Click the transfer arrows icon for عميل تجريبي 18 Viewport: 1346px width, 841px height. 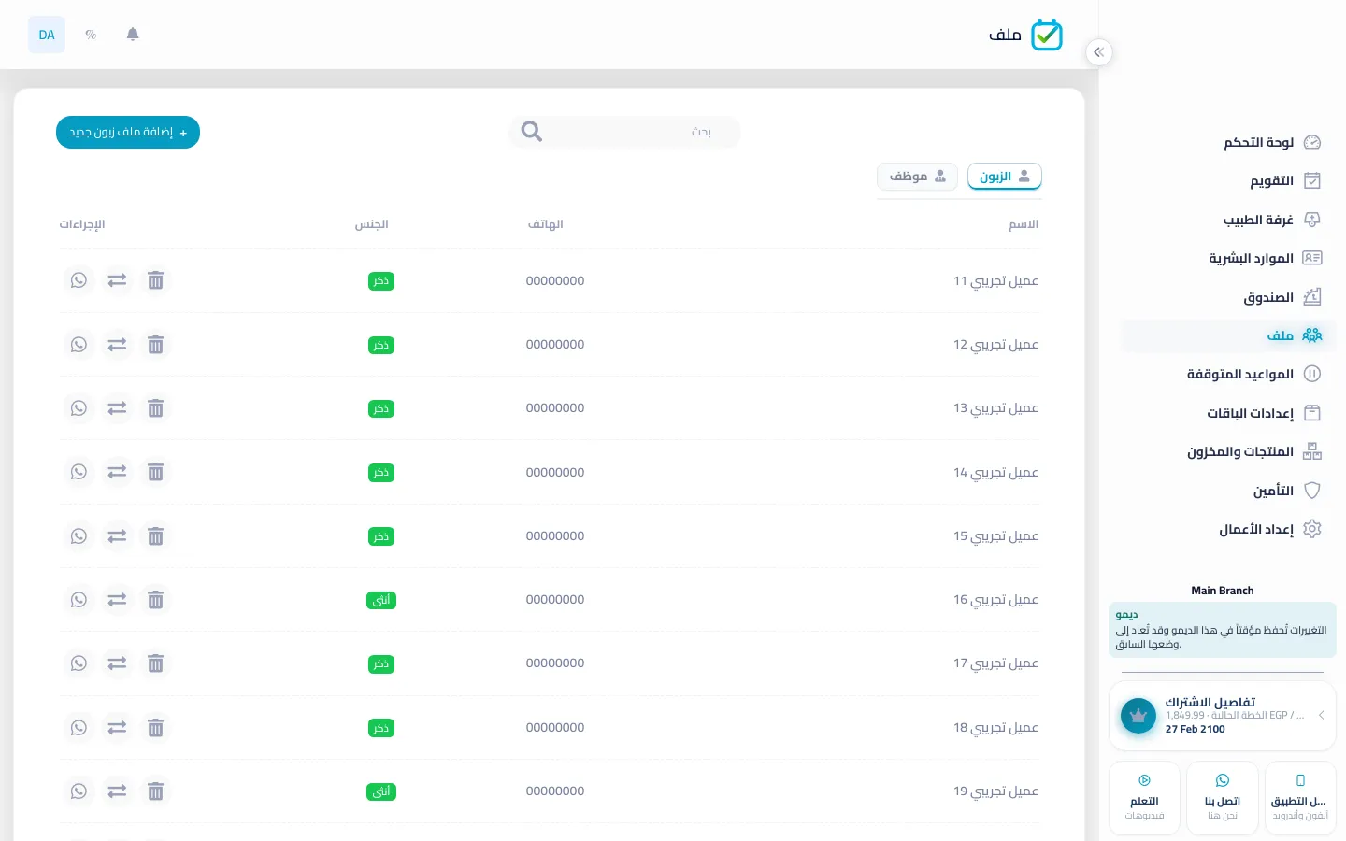pyautogui.click(x=117, y=727)
